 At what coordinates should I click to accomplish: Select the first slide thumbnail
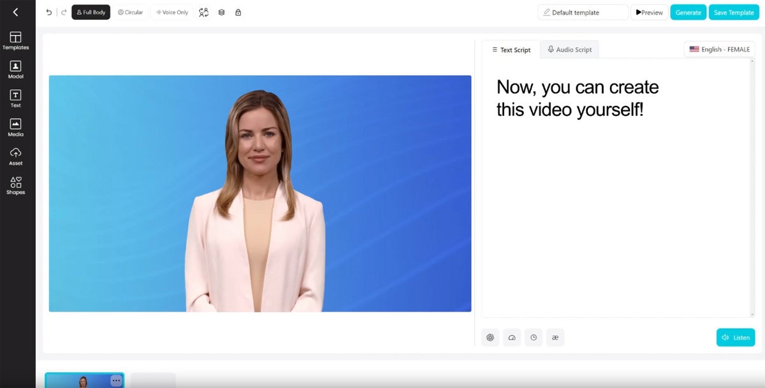(84, 380)
